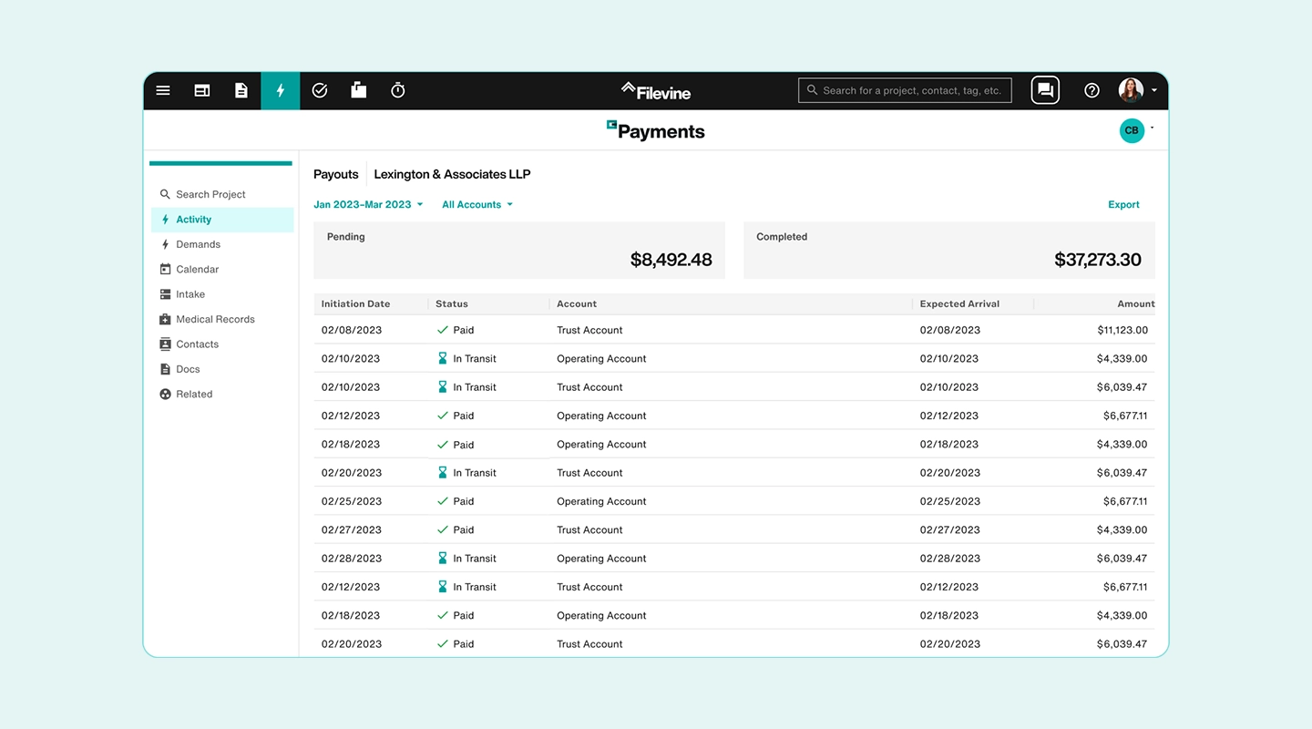
Task: Open the All Accounts filter dropdown
Action: coord(477,204)
